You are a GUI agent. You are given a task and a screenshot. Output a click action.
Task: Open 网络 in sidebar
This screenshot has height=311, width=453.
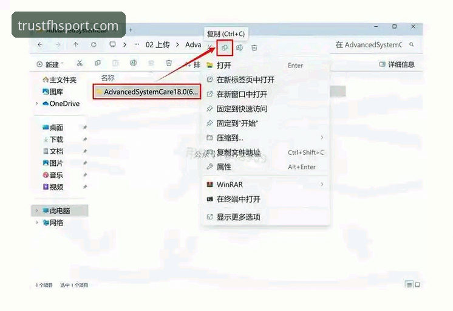coord(53,223)
